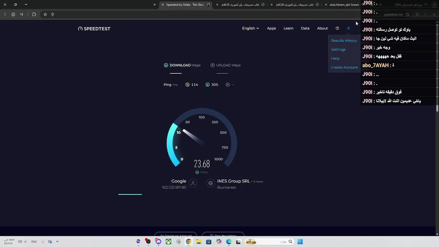Click the DOWNLOAD Mbps label
The width and height of the screenshot is (439, 247).
[x=185, y=65]
